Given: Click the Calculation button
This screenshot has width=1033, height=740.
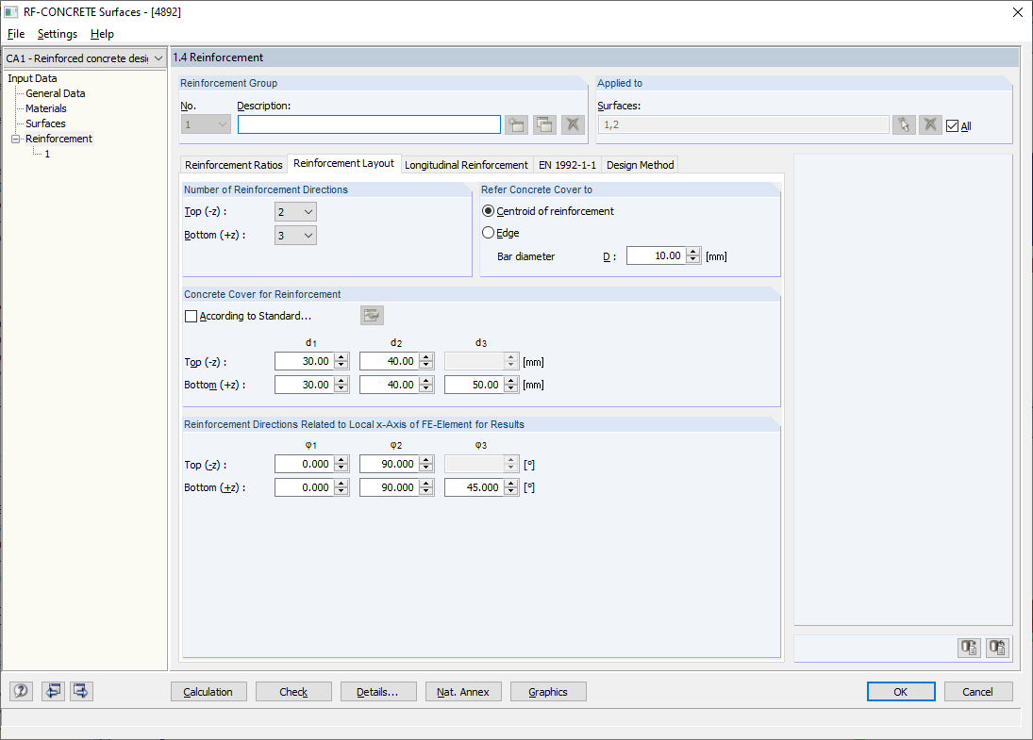Looking at the screenshot, I should coord(208,692).
